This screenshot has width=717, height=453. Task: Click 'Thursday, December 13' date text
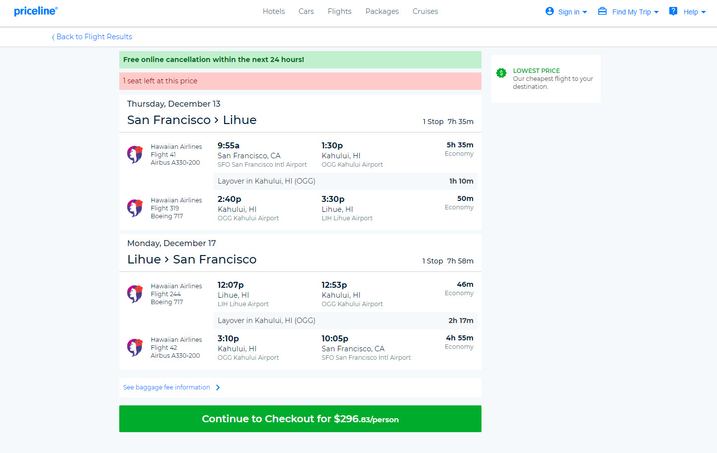pos(173,104)
